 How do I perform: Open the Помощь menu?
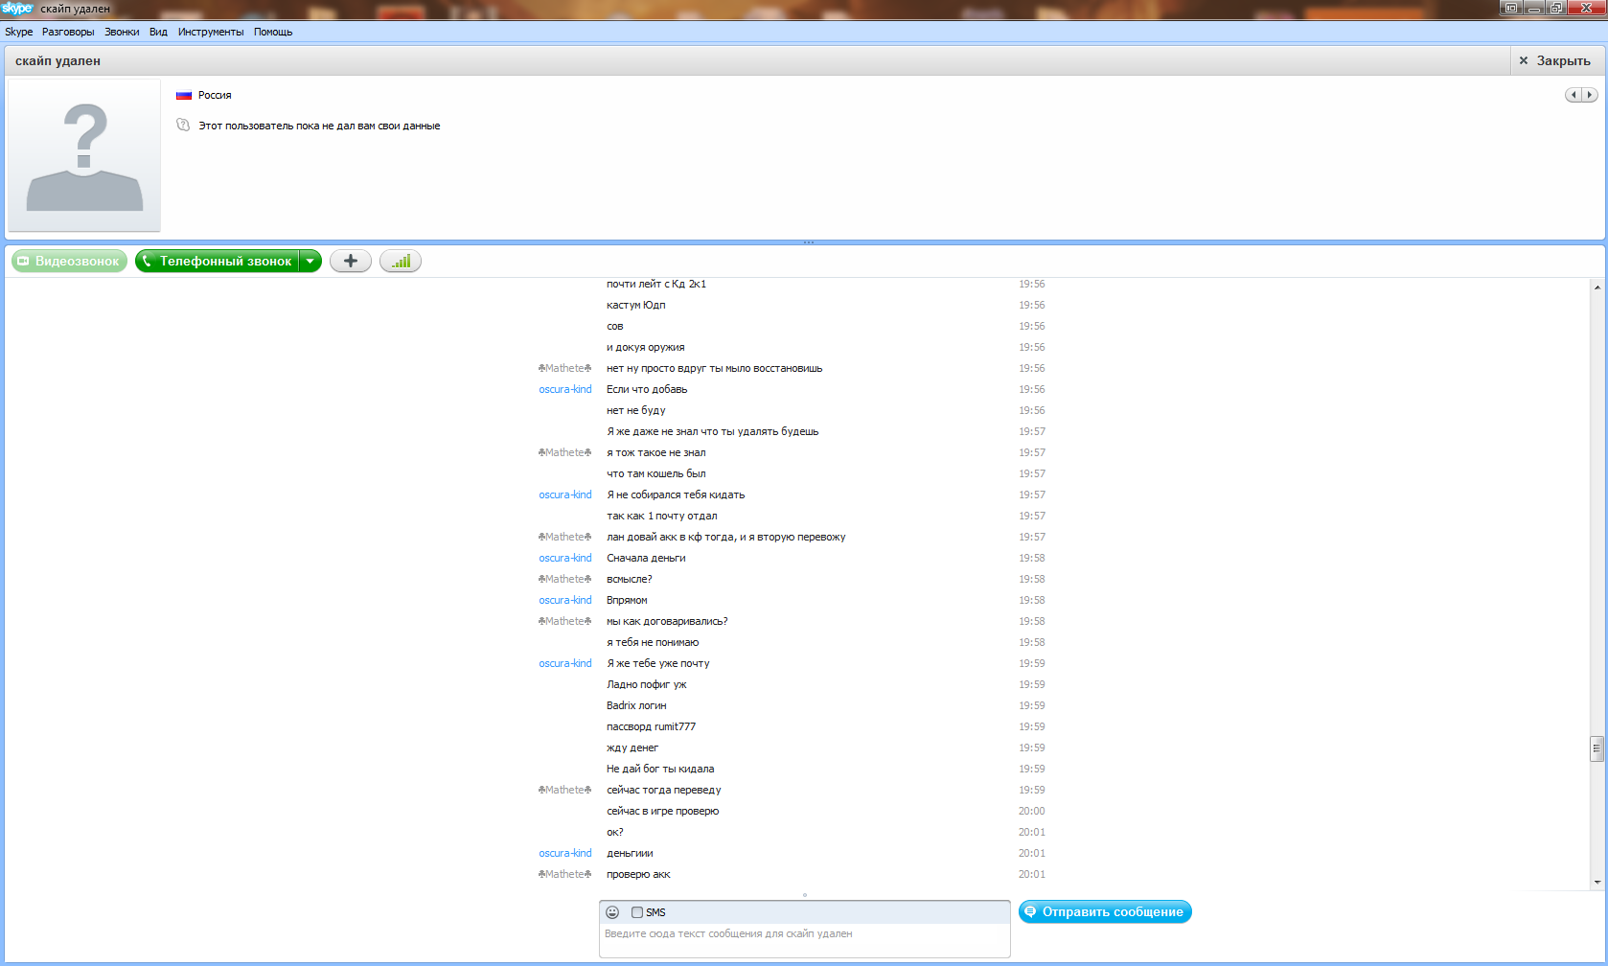[273, 32]
